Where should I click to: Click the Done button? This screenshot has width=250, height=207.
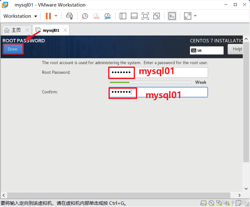13,49
